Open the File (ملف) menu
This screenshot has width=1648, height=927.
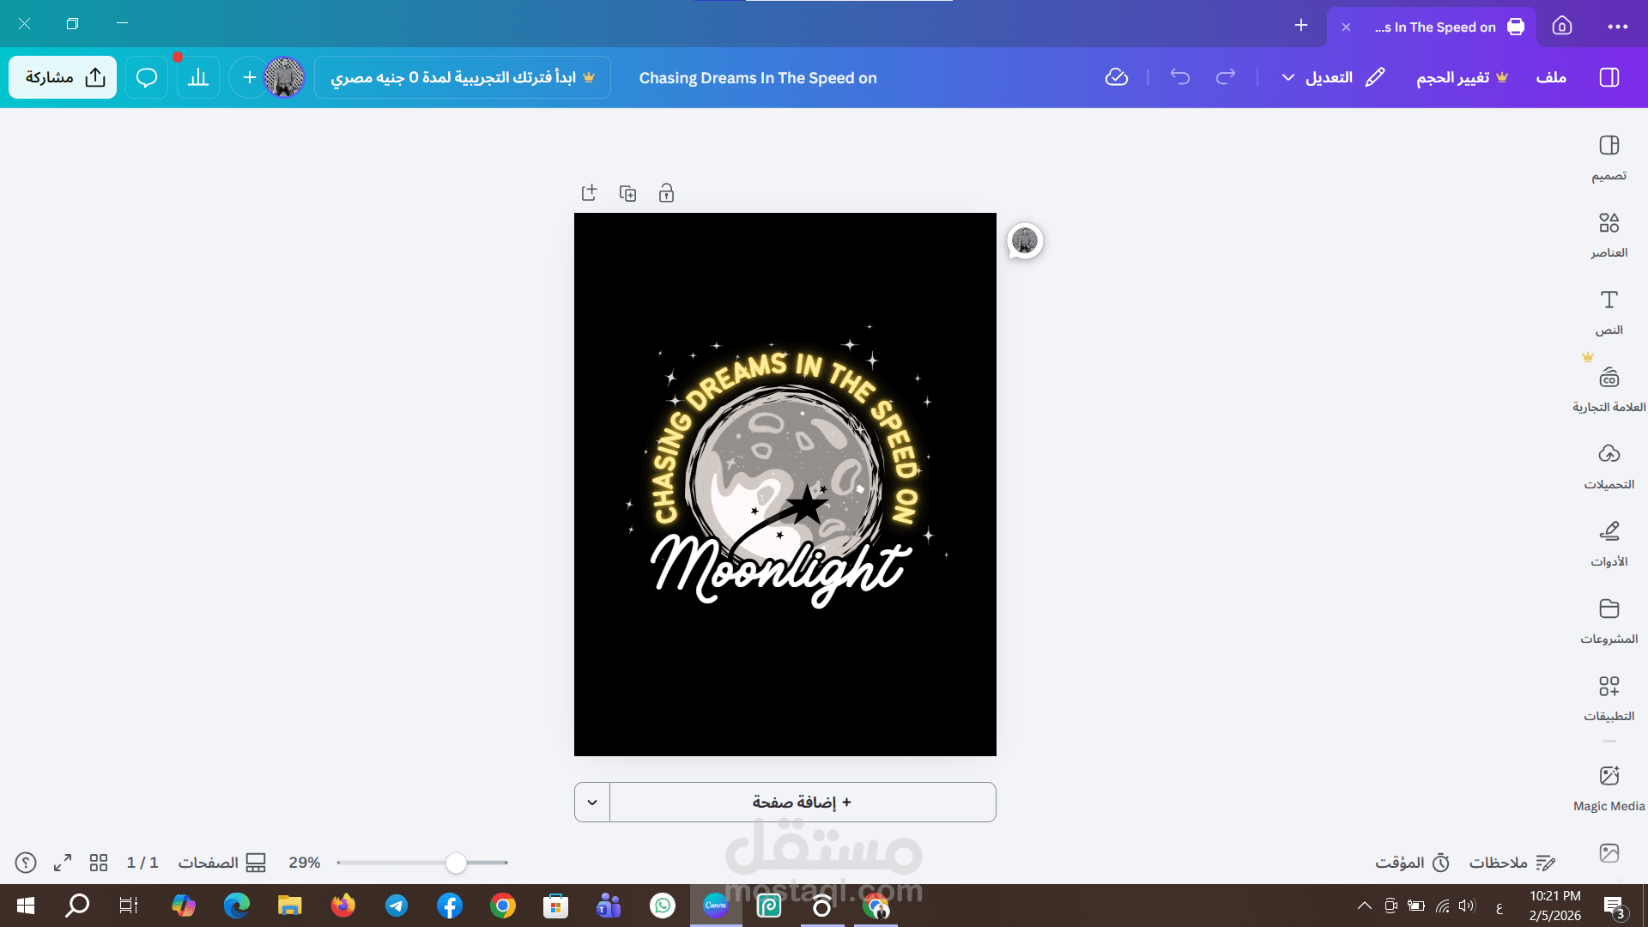coord(1551,77)
